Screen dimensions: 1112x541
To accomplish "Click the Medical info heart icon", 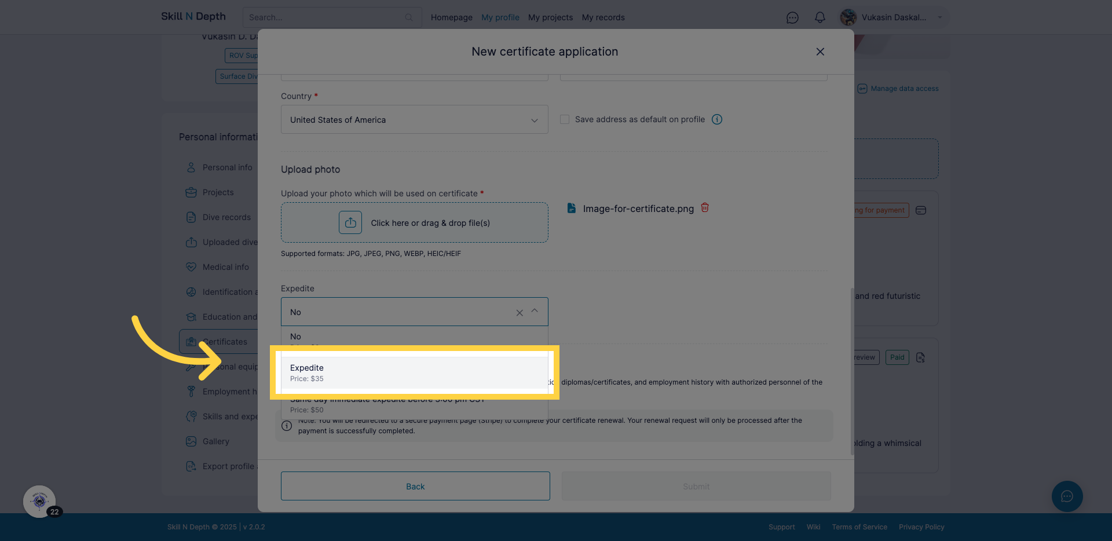I will pyautogui.click(x=191, y=267).
